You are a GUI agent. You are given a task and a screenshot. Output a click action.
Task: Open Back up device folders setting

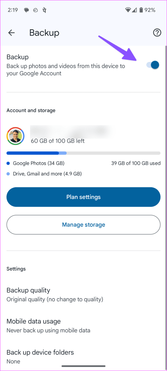[83, 357]
